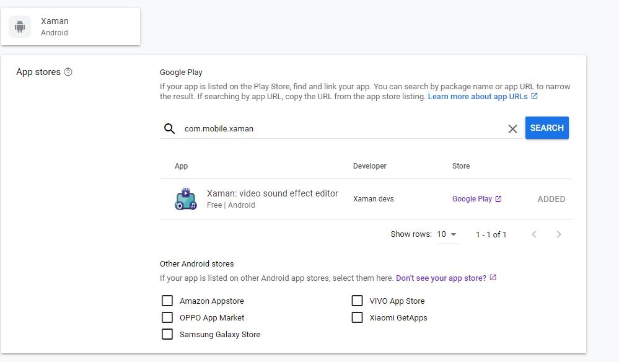The height and width of the screenshot is (362, 619).
Task: Clear the search text with X icon
Action: click(512, 129)
